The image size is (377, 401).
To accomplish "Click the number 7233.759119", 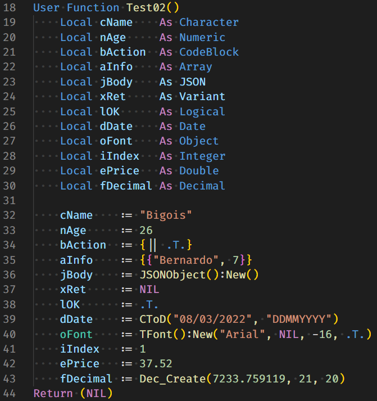I will pyautogui.click(x=249, y=379).
